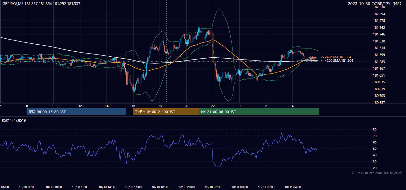Click price axis value 181.514
Screen dimensions: 406x190
tap(379, 48)
